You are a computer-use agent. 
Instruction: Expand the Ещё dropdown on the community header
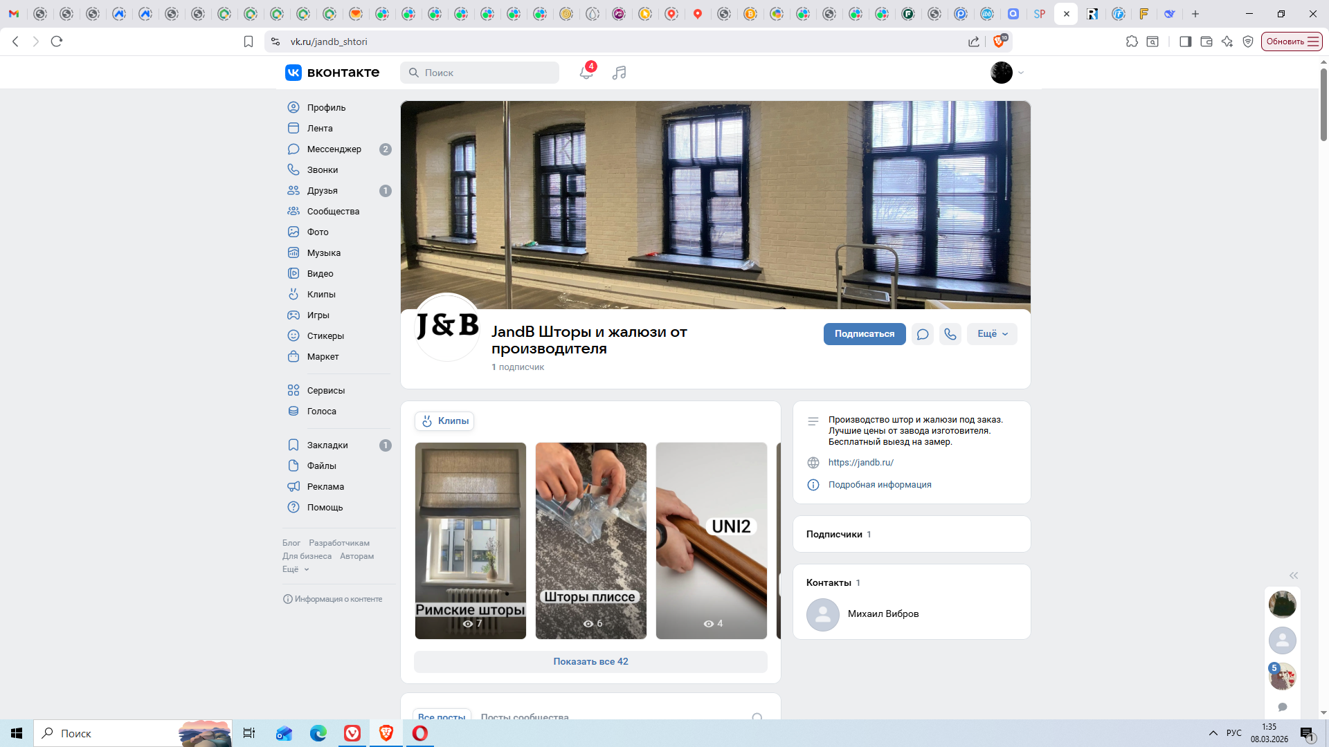(x=991, y=334)
